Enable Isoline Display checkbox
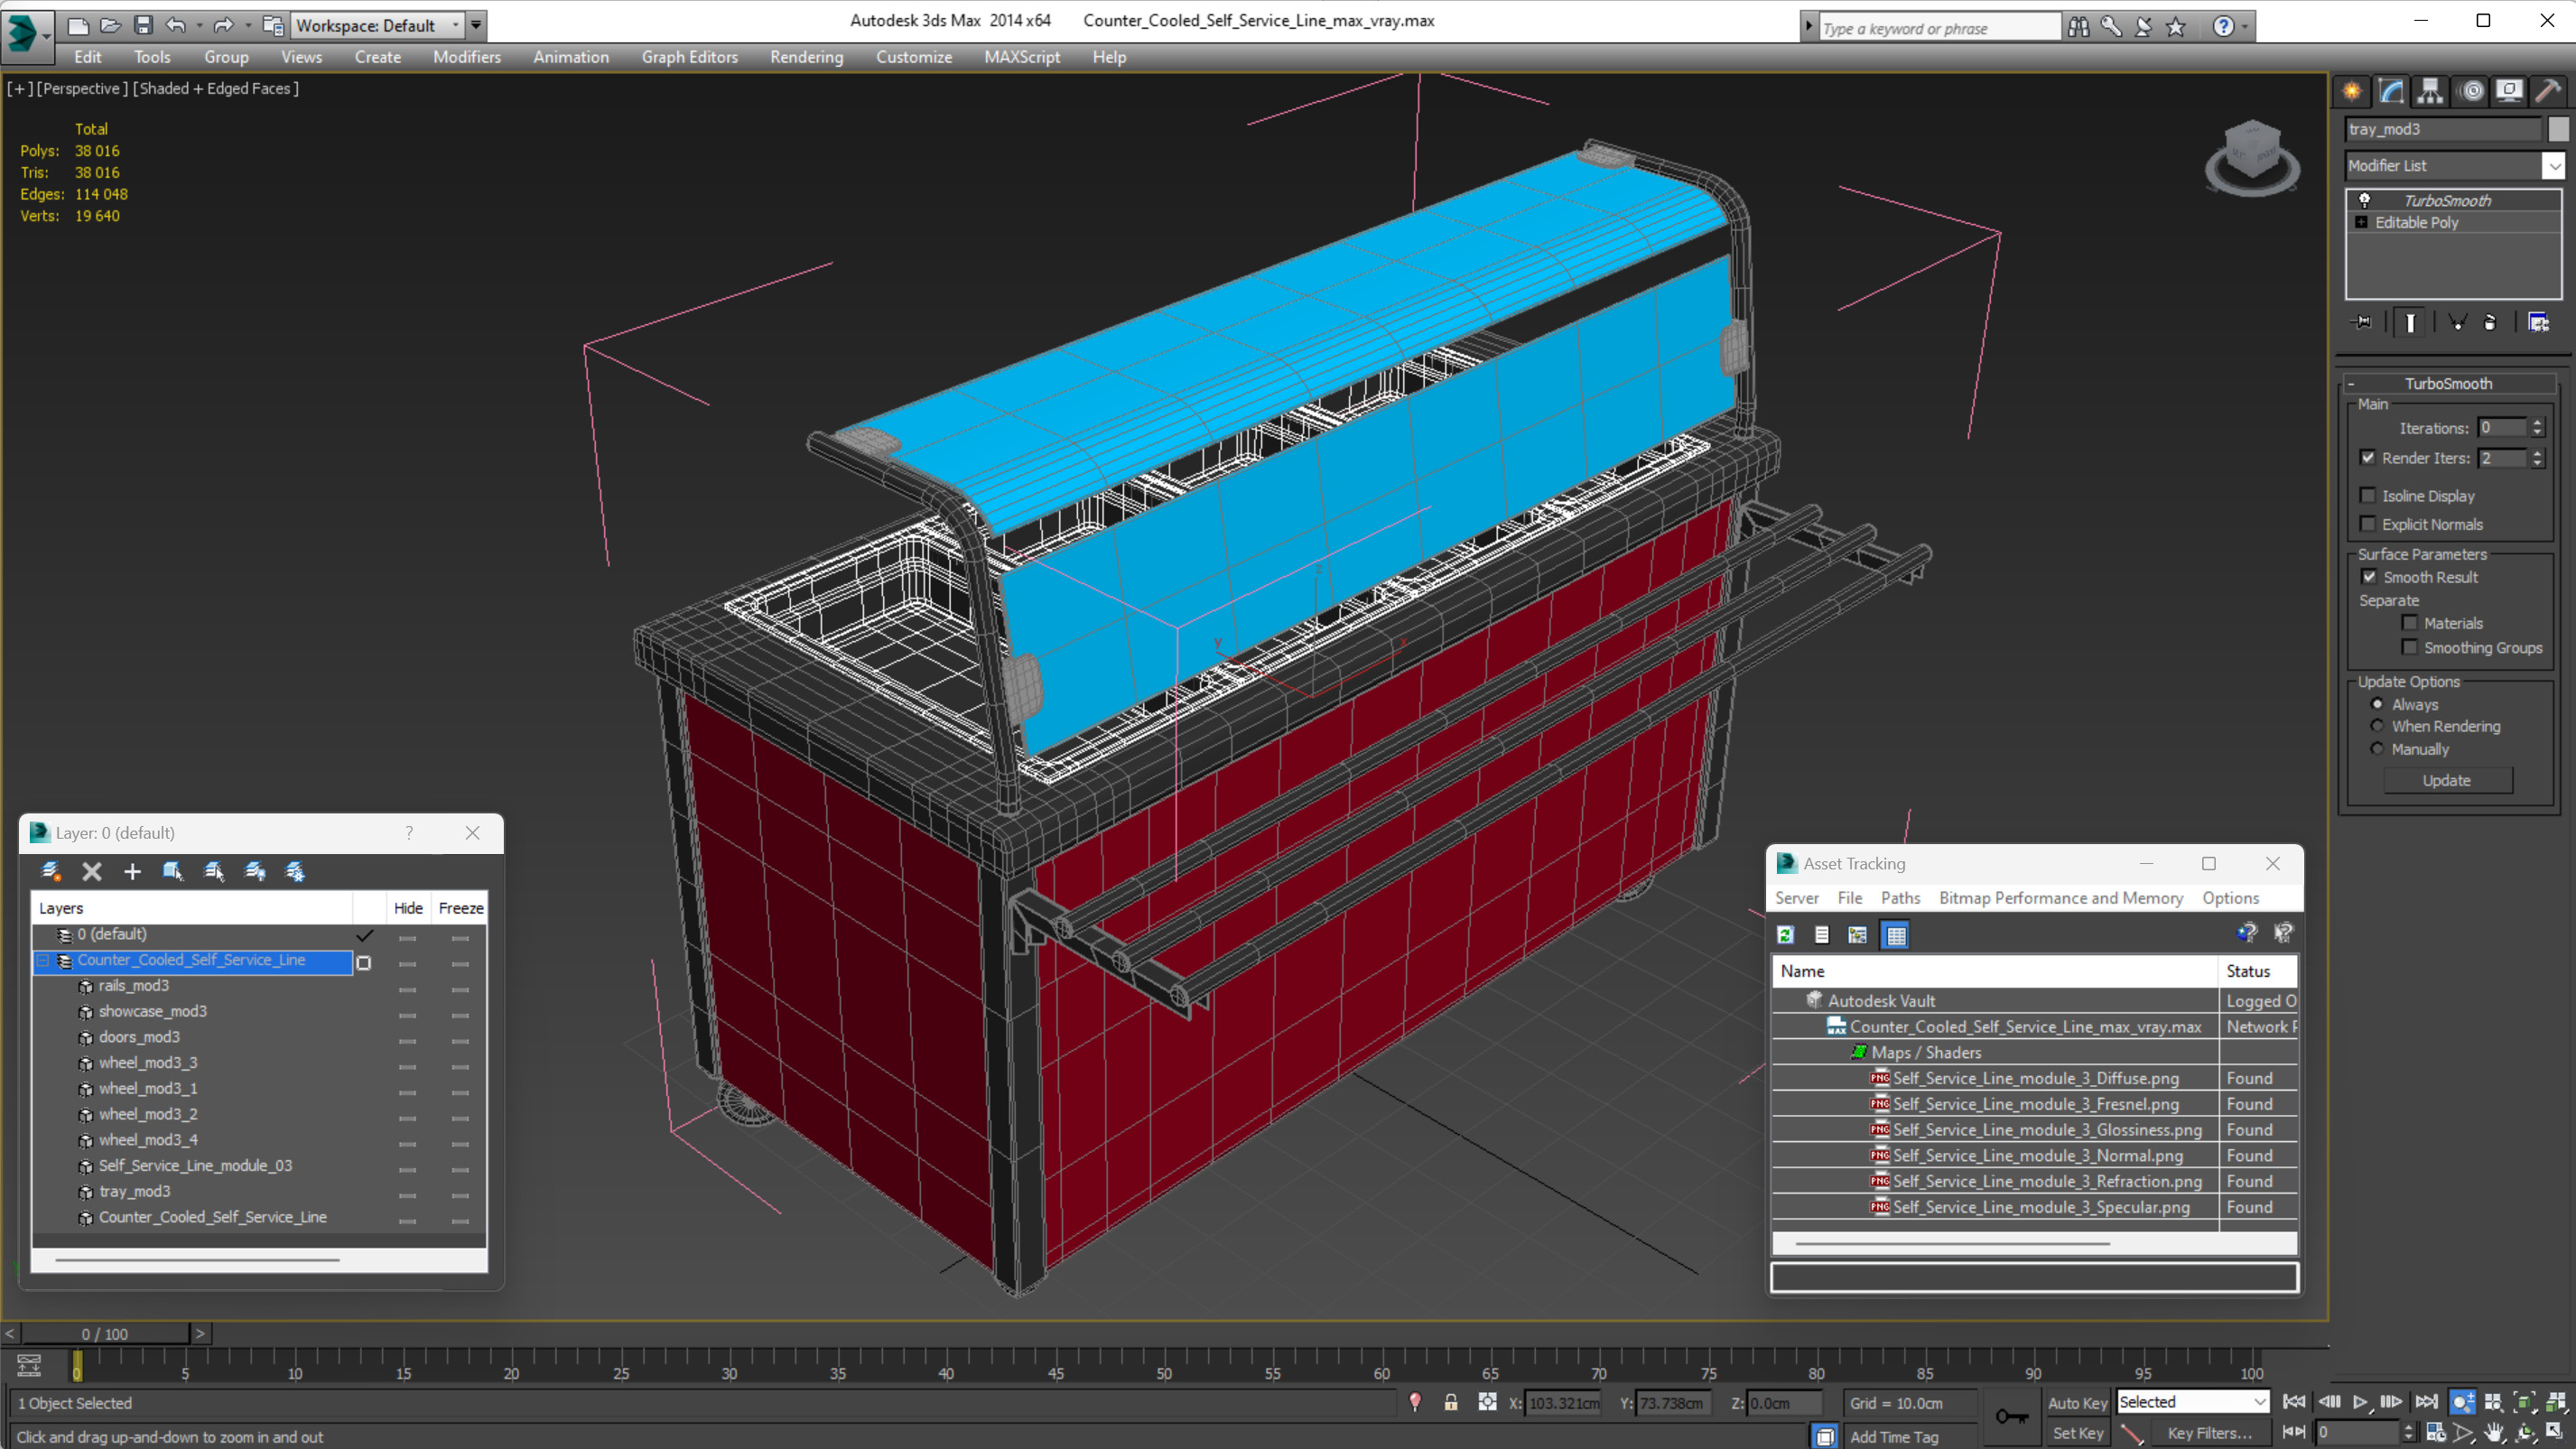Image resolution: width=2576 pixels, height=1449 pixels. tap(2368, 495)
